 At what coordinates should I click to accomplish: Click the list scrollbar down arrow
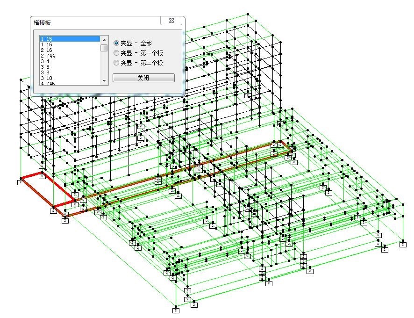tap(104, 80)
